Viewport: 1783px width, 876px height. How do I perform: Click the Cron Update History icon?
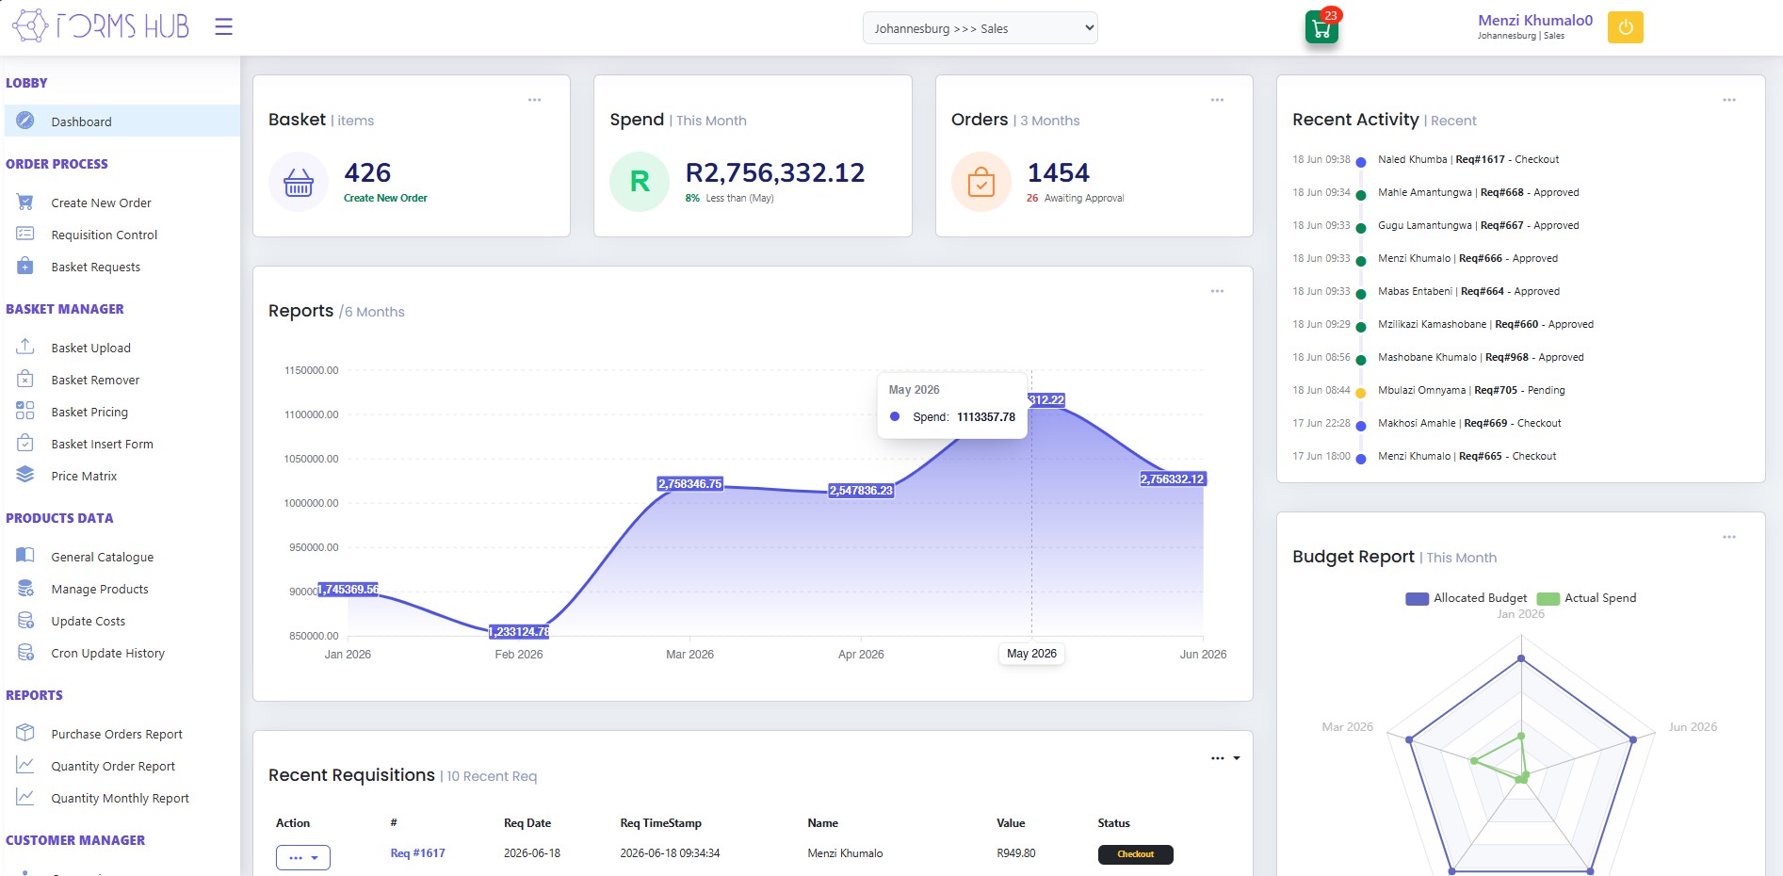[25, 652]
